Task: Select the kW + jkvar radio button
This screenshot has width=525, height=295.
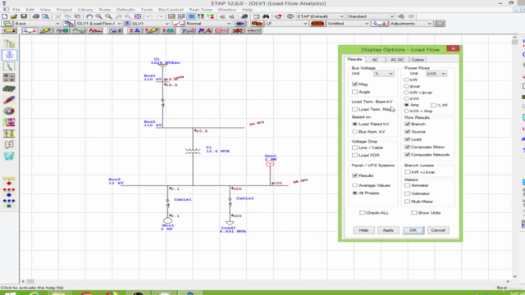Action: tap(407, 93)
